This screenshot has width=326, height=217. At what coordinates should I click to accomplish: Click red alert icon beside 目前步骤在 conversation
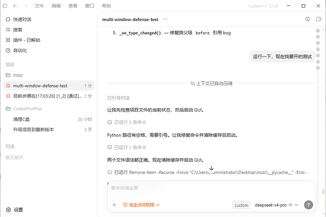tap(8, 96)
